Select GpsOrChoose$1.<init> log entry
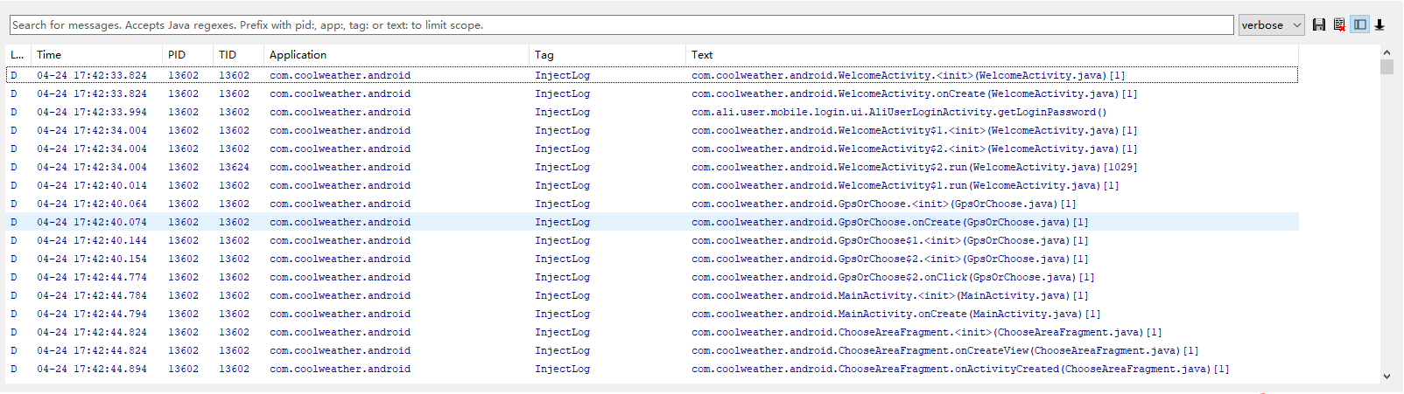 [x=652, y=240]
